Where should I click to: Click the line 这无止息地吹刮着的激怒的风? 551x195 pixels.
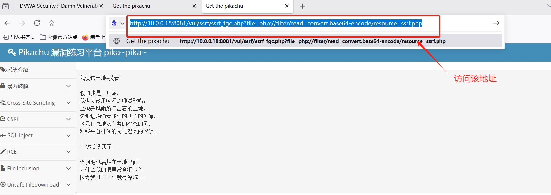click(115, 124)
